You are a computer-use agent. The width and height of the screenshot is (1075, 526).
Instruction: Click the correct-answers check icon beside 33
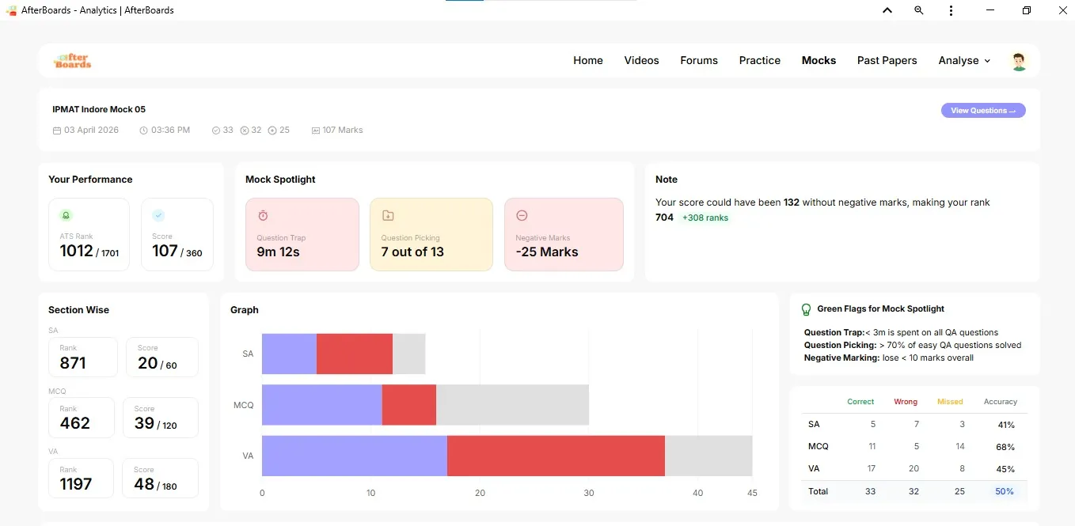coord(216,131)
